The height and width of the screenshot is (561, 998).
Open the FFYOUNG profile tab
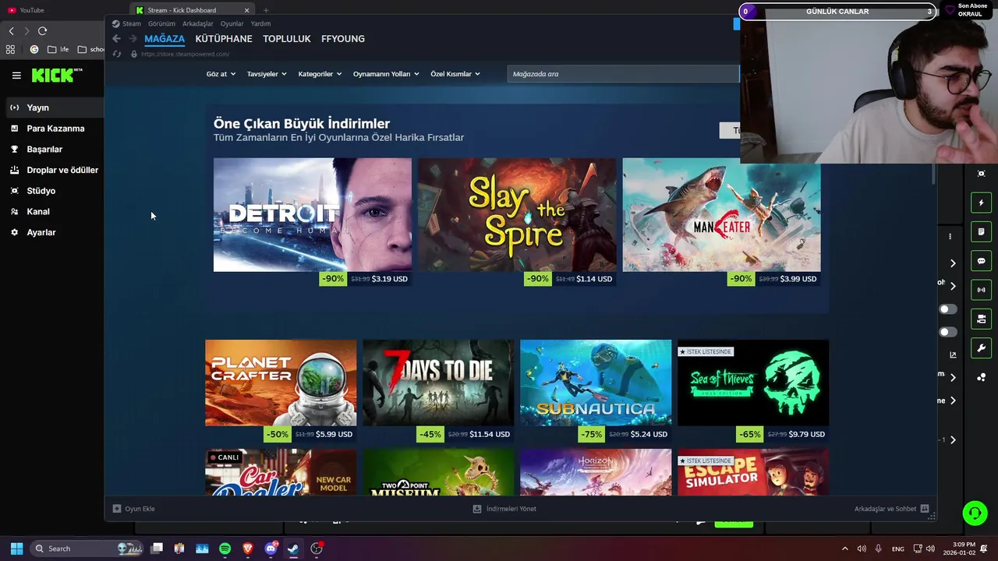(x=343, y=38)
